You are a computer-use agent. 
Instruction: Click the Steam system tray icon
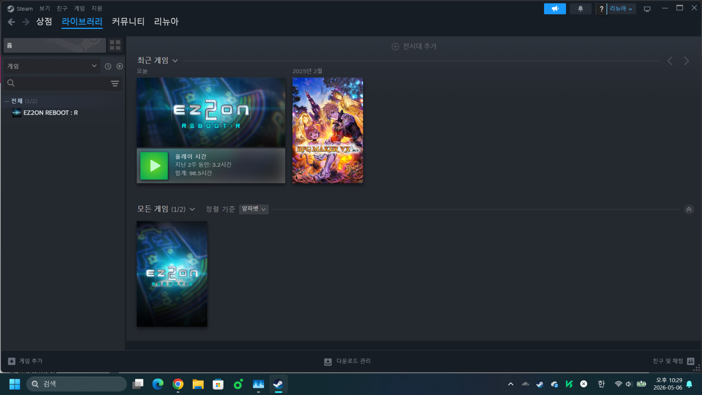(540, 384)
